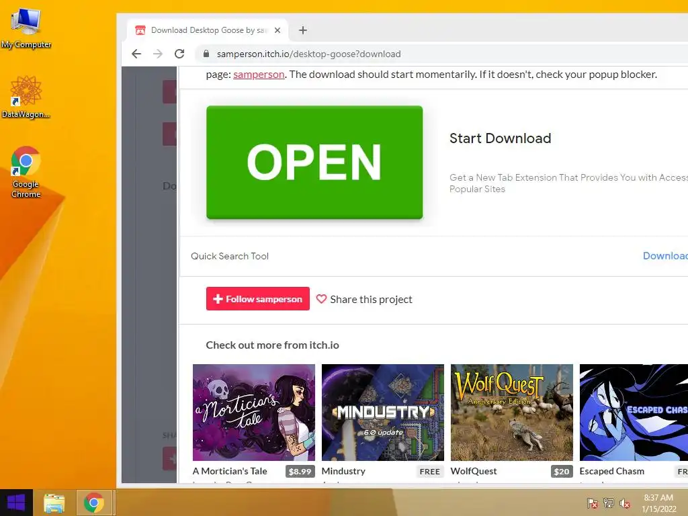Click the WolfQuest title link

(474, 471)
